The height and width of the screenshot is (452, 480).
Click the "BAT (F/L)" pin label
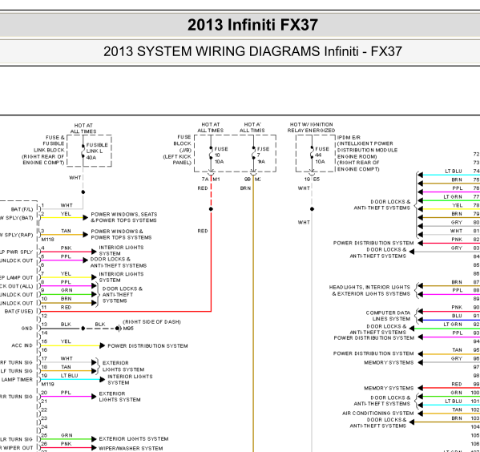click(22, 209)
